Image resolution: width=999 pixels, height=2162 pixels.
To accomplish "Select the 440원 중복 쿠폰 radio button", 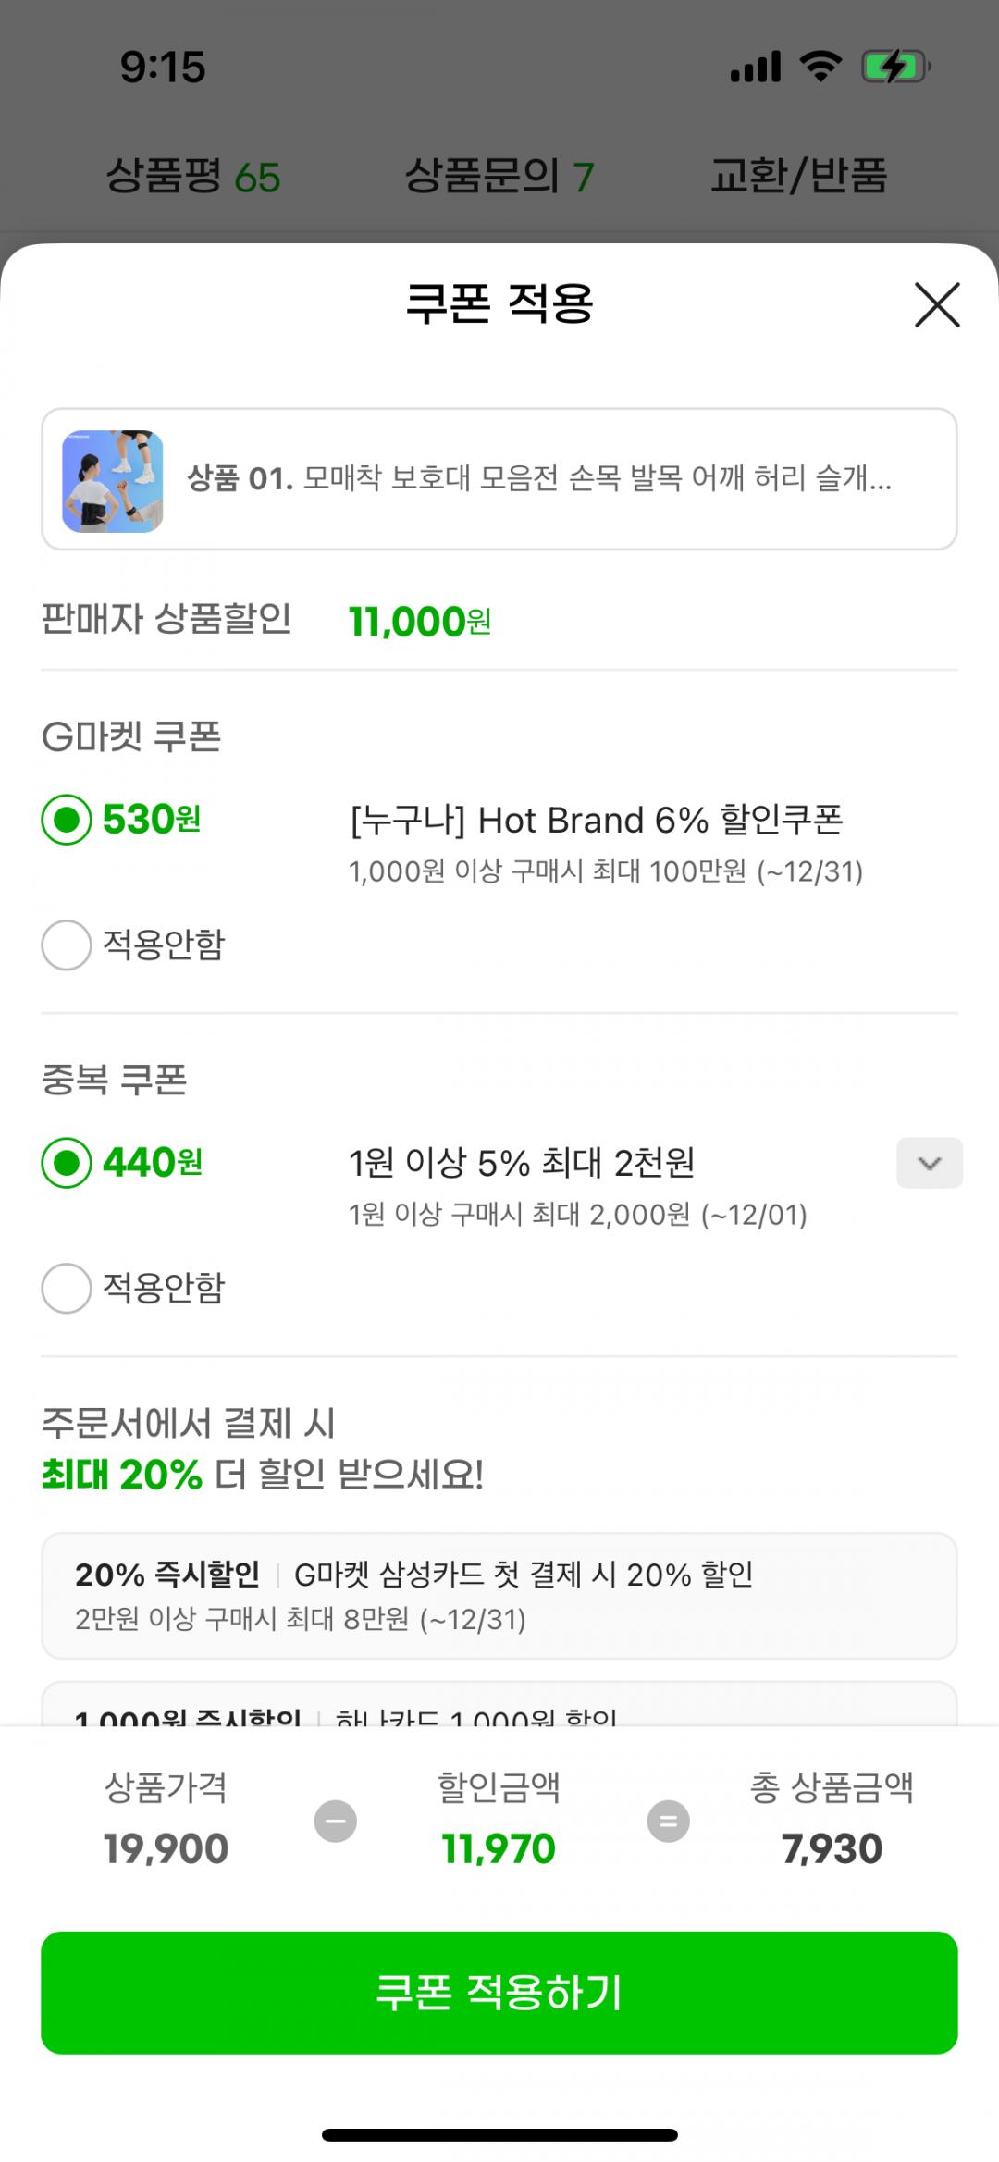I will pos(67,1163).
